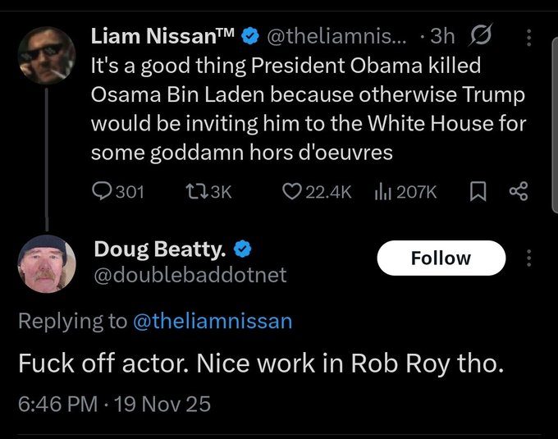Click Doug Beatty's blue verified badge
The image size is (558, 439).
244,249
